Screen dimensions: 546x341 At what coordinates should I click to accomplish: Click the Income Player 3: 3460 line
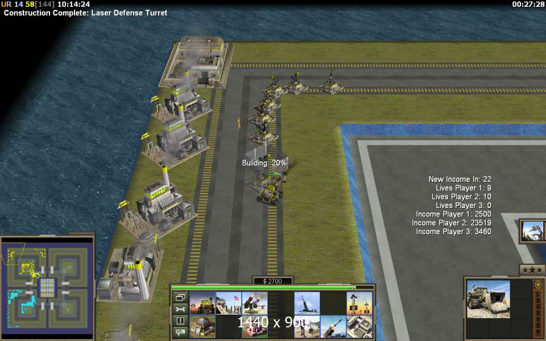coord(454,231)
